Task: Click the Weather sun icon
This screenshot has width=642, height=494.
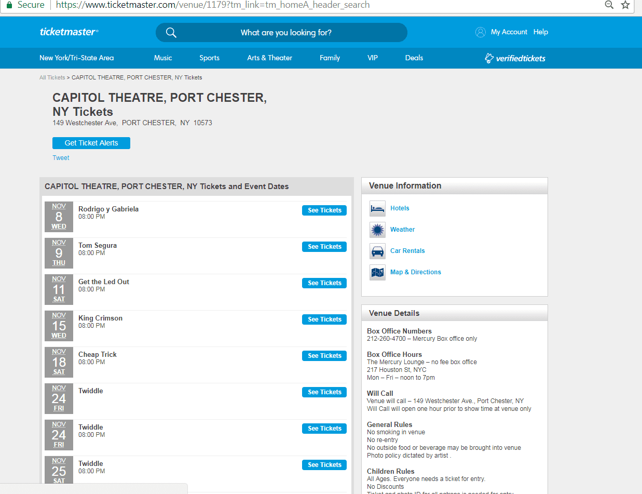Action: [x=377, y=230]
